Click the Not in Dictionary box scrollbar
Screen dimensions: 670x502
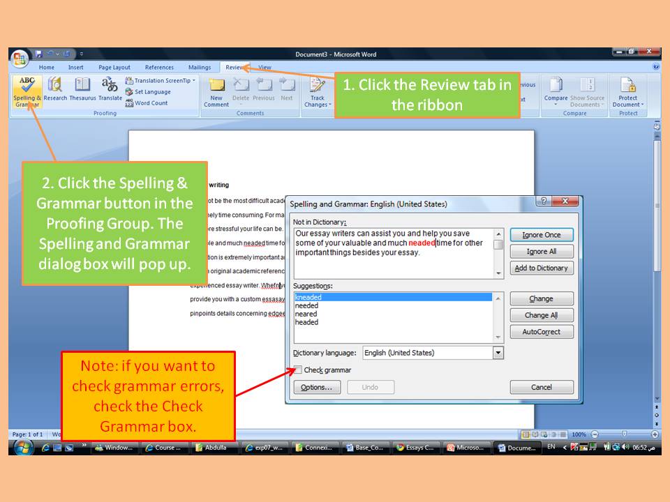[498, 254]
